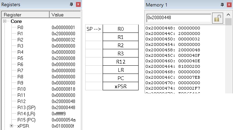Click memory row 0x2000044C value 20000000
The width and height of the screenshot is (233, 130).
[189, 34]
